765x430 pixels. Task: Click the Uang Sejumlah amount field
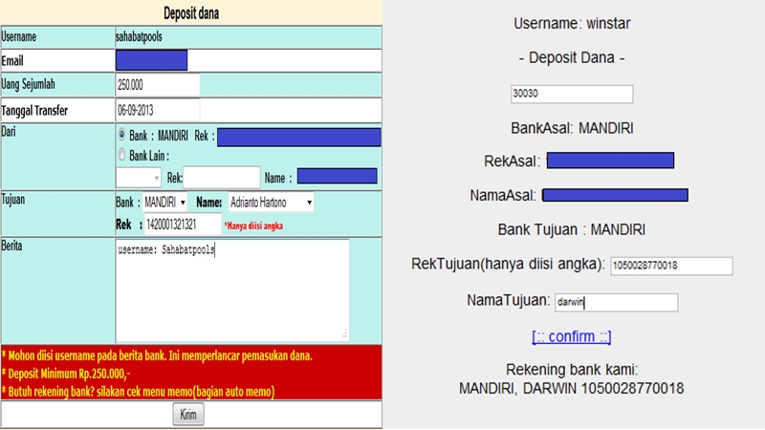click(157, 85)
